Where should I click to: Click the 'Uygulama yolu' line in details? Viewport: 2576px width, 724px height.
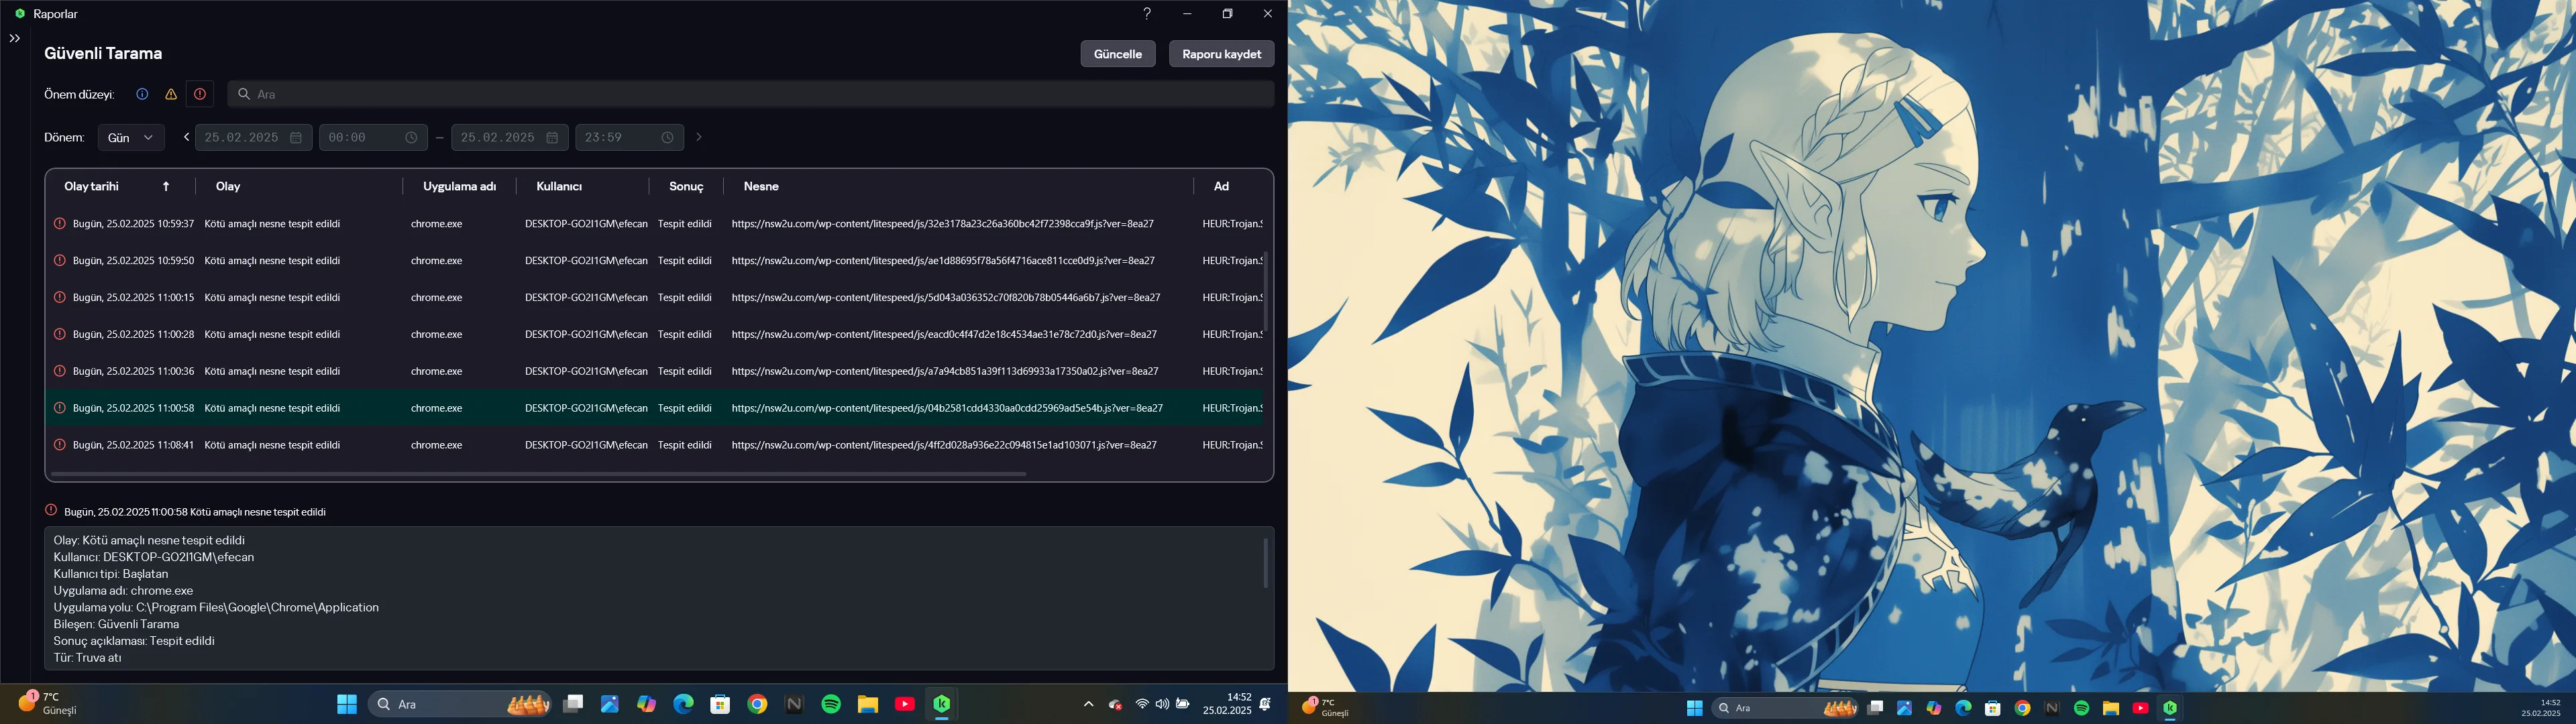click(216, 608)
